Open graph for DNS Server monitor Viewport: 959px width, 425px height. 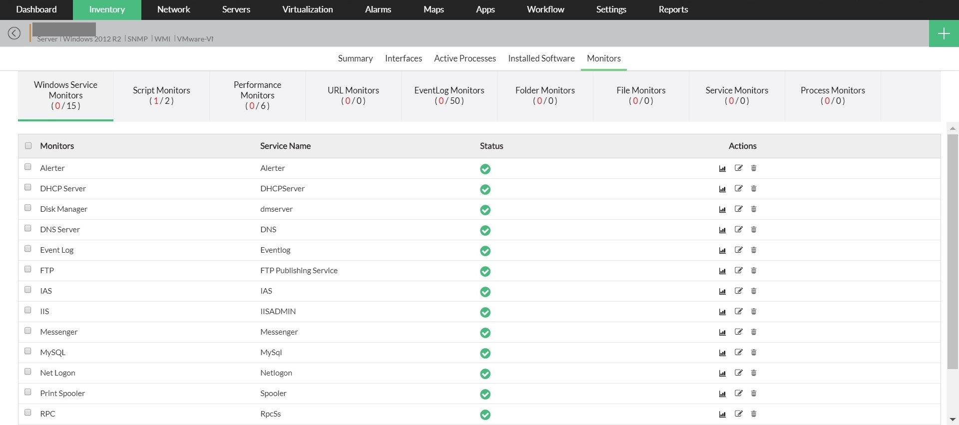pyautogui.click(x=722, y=230)
